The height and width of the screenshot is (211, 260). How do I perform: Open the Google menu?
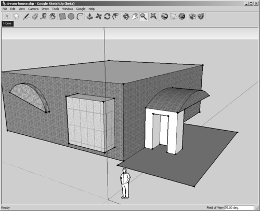(x=81, y=9)
